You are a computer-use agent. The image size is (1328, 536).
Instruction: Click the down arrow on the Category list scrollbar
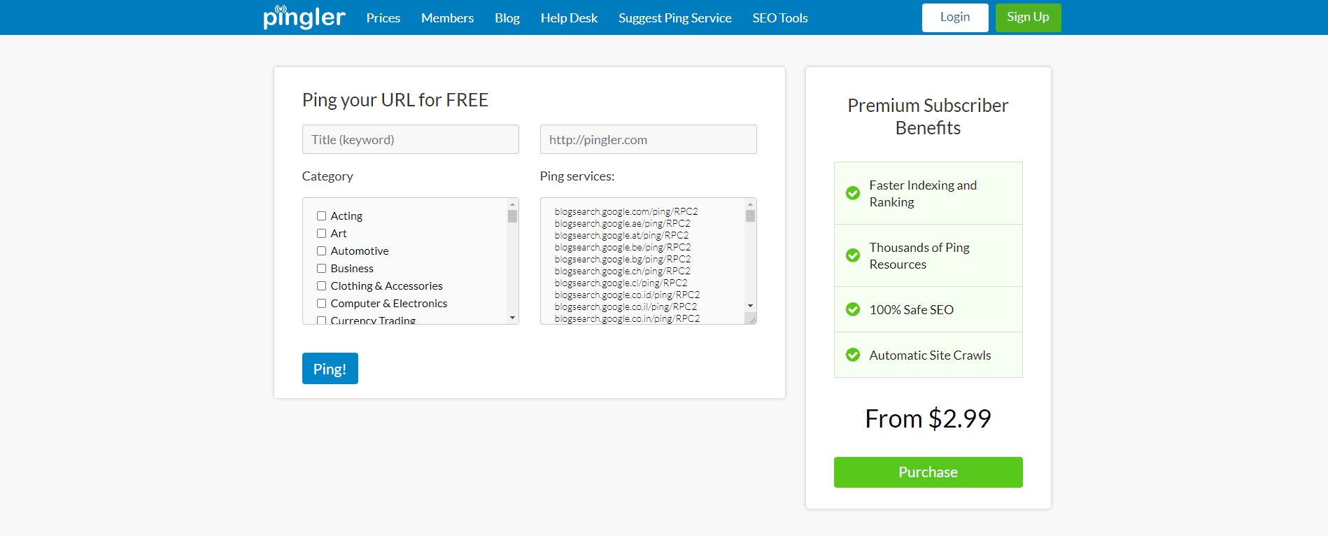point(512,317)
